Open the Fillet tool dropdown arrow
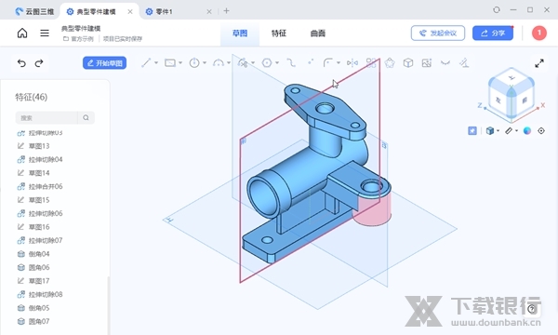The height and width of the screenshot is (335, 558). 339,63
